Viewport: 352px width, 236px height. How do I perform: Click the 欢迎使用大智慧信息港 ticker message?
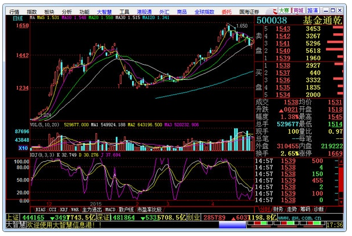click(64, 225)
